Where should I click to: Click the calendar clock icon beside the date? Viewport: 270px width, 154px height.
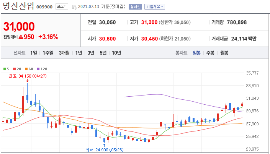pos(75,7)
